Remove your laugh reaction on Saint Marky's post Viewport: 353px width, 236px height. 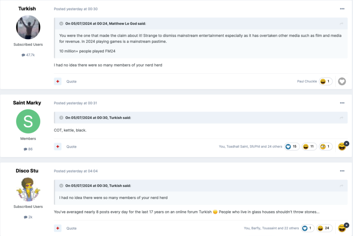coord(346,143)
